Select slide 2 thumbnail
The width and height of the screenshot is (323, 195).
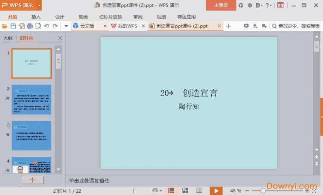tap(31, 99)
